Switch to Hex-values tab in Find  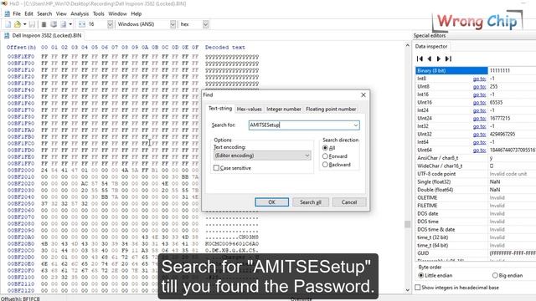pos(250,110)
